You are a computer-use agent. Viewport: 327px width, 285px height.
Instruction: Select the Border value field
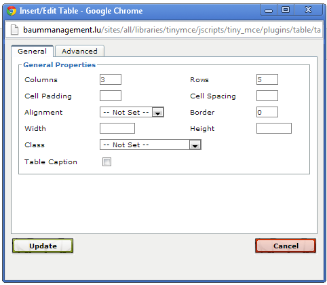tap(267, 112)
